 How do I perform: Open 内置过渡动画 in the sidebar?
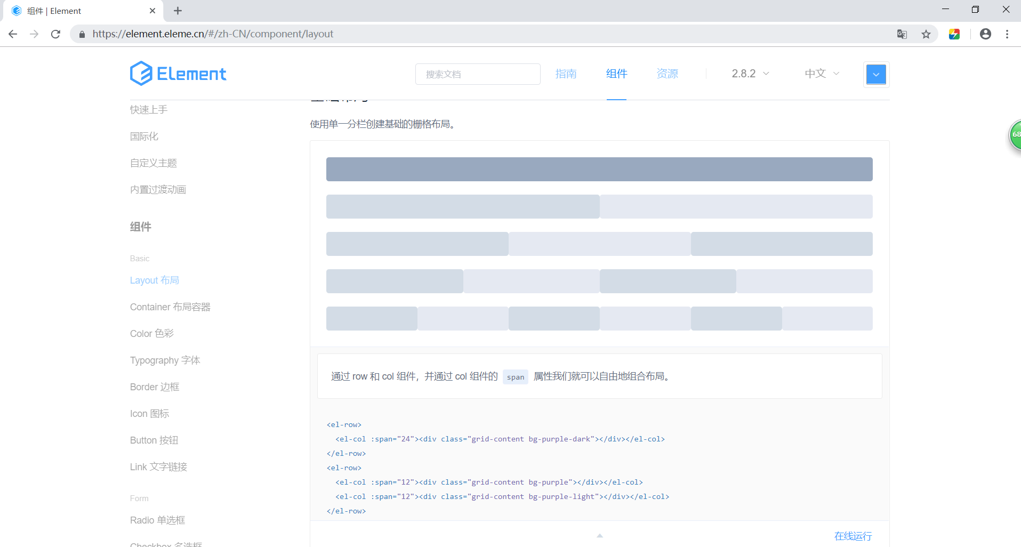tap(158, 190)
